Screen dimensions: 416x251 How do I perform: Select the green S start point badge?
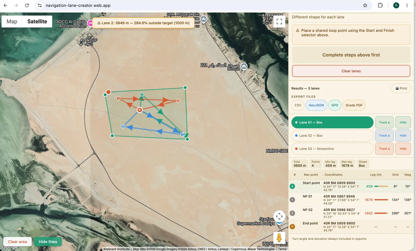[292, 186]
